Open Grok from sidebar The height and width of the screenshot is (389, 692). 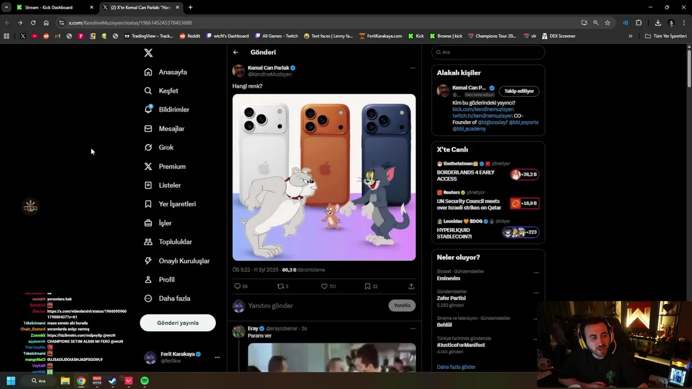point(159,147)
